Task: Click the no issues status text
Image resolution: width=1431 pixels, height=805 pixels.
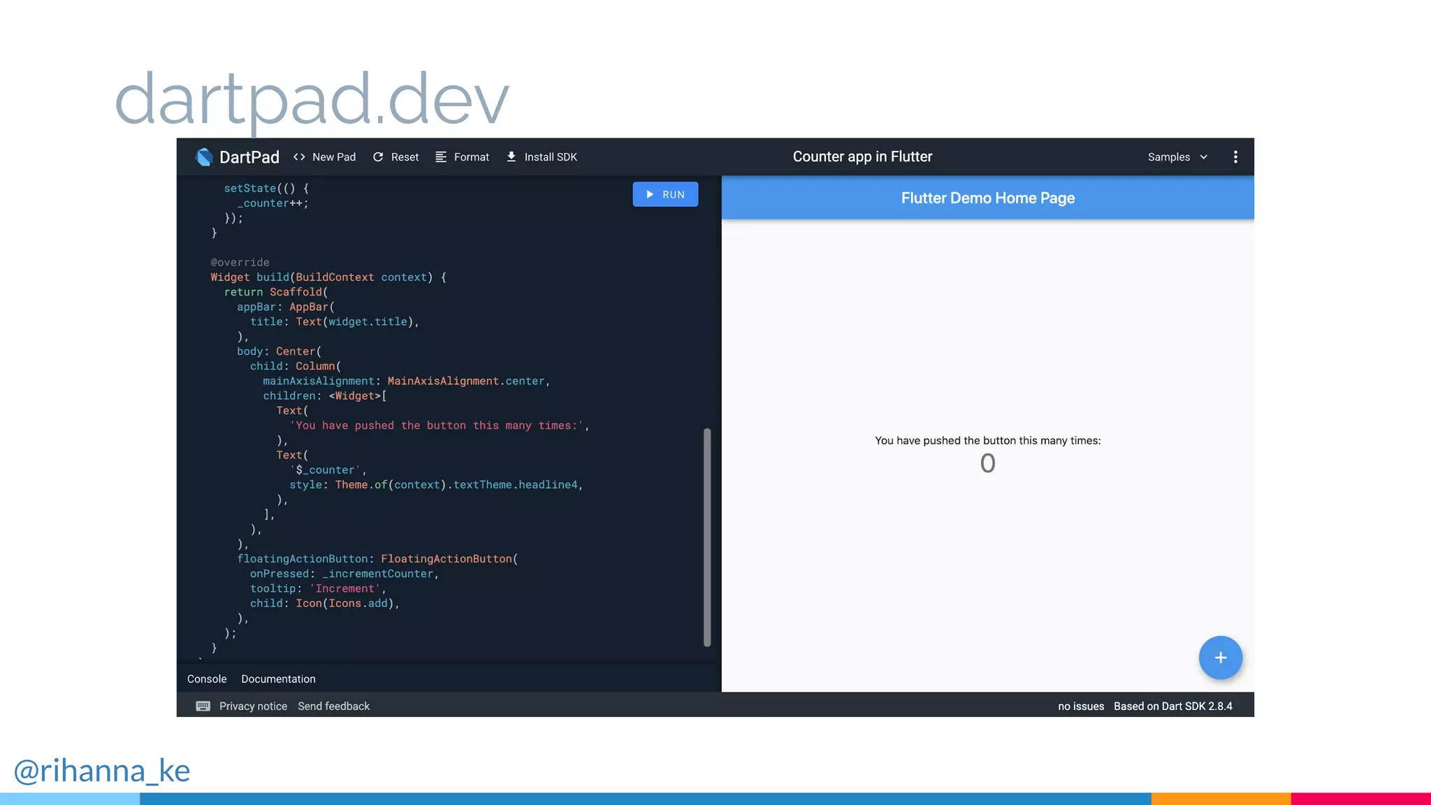Action: click(x=1080, y=706)
